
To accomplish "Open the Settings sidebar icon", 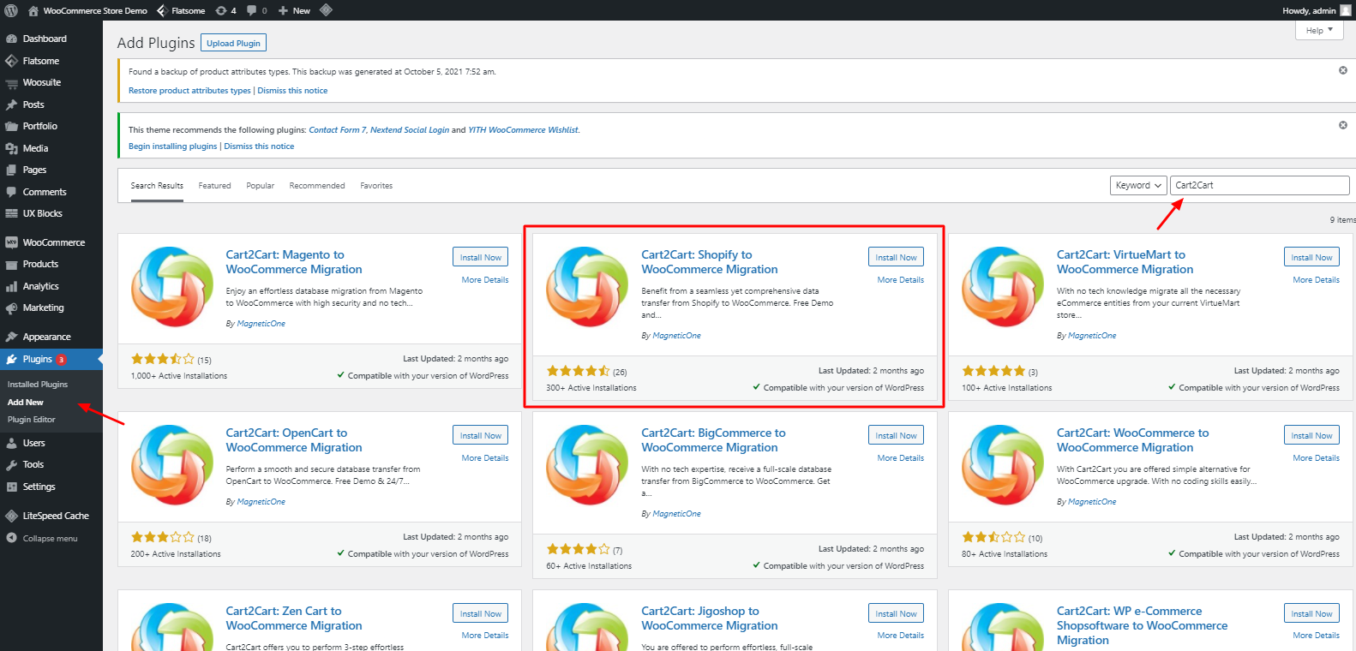I will pyautogui.click(x=12, y=487).
